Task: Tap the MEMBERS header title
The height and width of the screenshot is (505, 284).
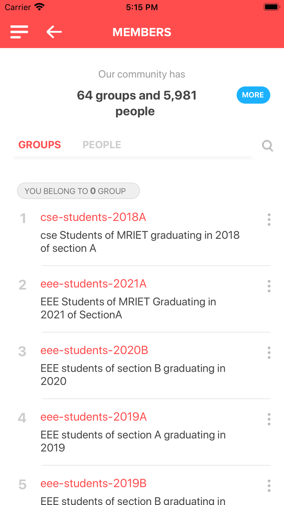Action: tap(142, 32)
